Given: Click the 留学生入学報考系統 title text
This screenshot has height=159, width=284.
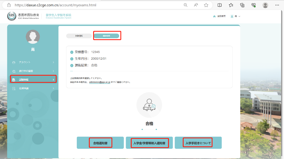Looking at the screenshot, I should pos(58,15).
